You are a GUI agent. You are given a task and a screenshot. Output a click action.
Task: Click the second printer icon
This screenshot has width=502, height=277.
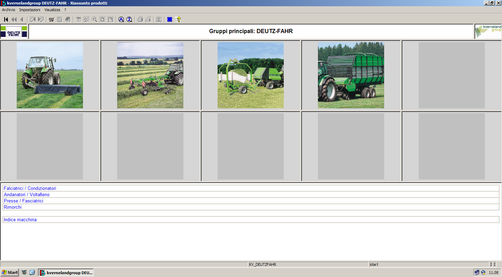(x=148, y=20)
